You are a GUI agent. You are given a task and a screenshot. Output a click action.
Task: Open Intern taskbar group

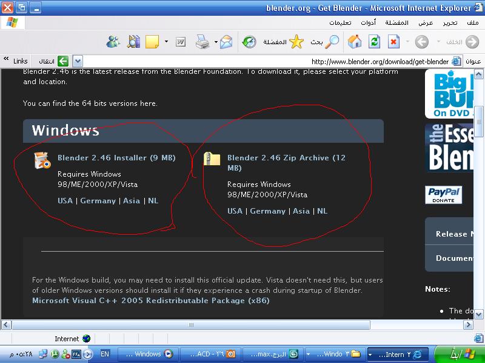point(398,354)
